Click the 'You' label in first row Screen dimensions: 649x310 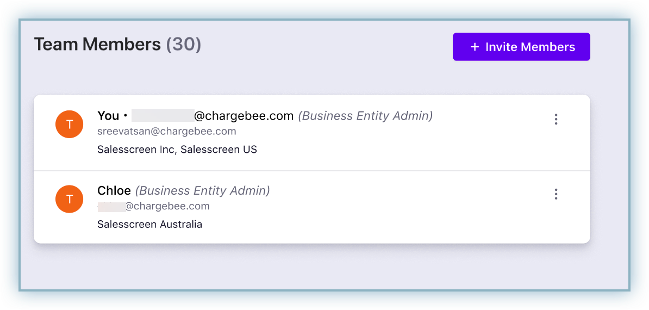point(108,115)
